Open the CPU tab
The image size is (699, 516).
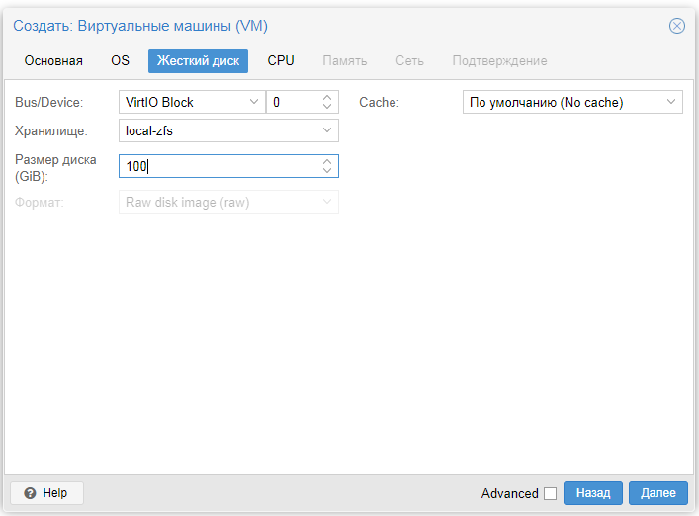(281, 61)
